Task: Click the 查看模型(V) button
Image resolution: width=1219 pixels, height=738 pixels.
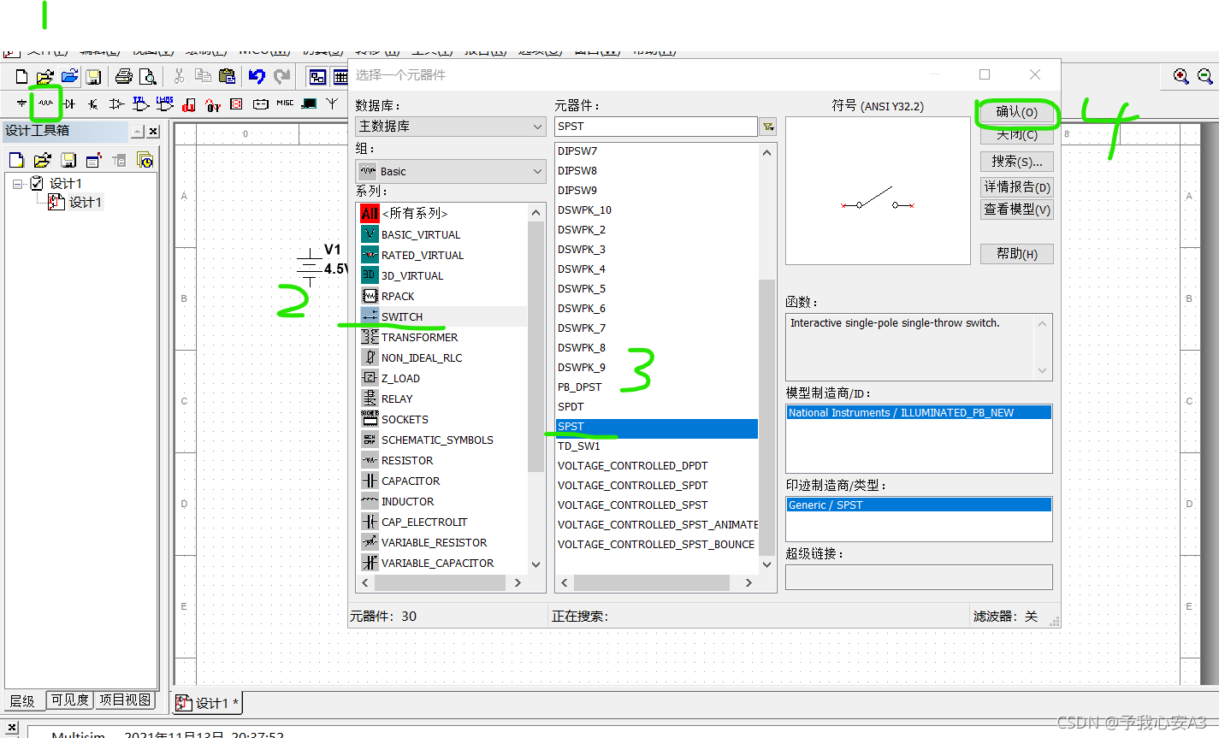Action: point(1017,210)
